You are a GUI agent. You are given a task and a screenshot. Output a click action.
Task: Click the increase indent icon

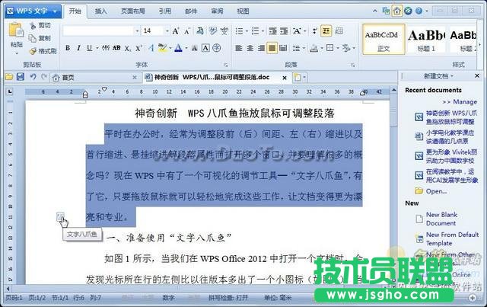pyautogui.click(x=284, y=31)
